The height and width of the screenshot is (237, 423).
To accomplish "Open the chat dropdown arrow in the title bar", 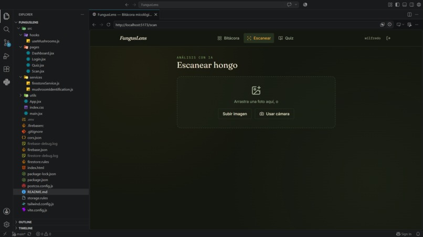I will tap(296, 5).
